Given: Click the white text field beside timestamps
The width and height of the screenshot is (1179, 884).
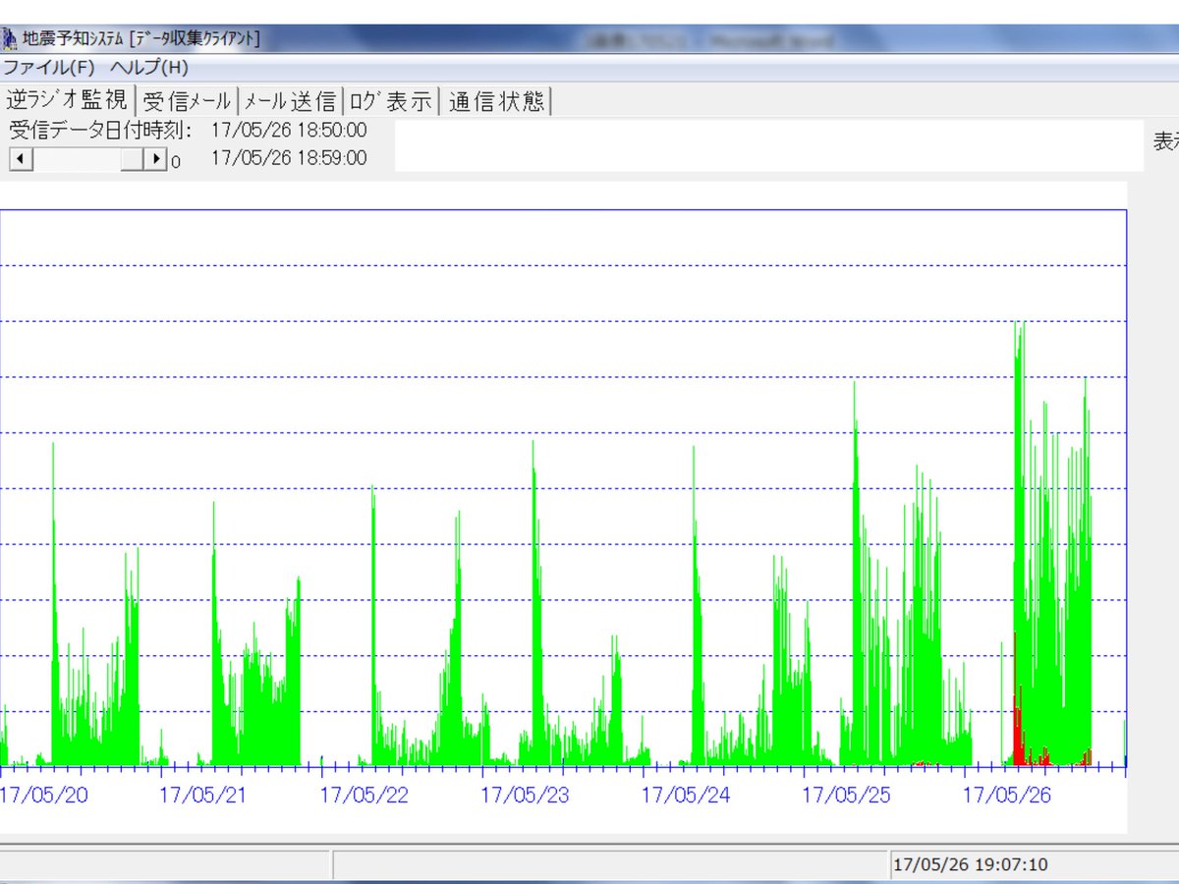Looking at the screenshot, I should pos(769,145).
